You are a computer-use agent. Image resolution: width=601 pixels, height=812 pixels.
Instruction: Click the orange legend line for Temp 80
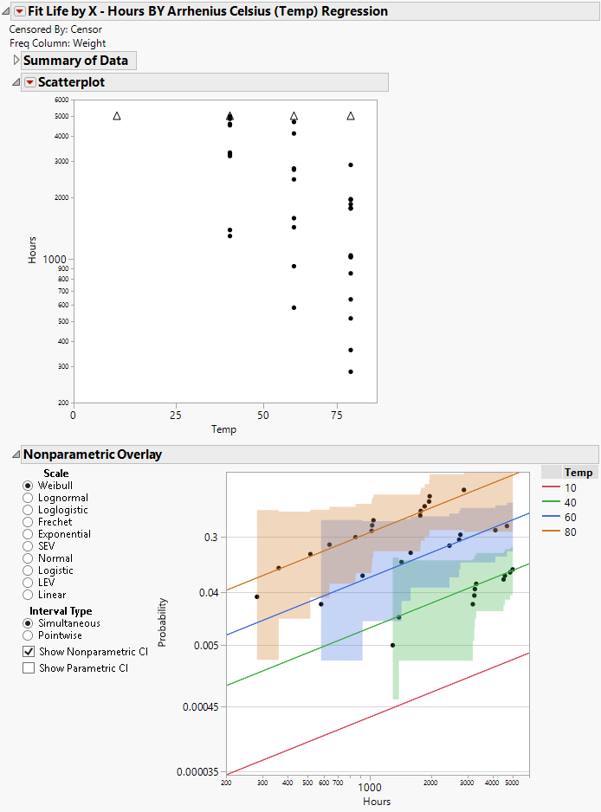click(551, 532)
